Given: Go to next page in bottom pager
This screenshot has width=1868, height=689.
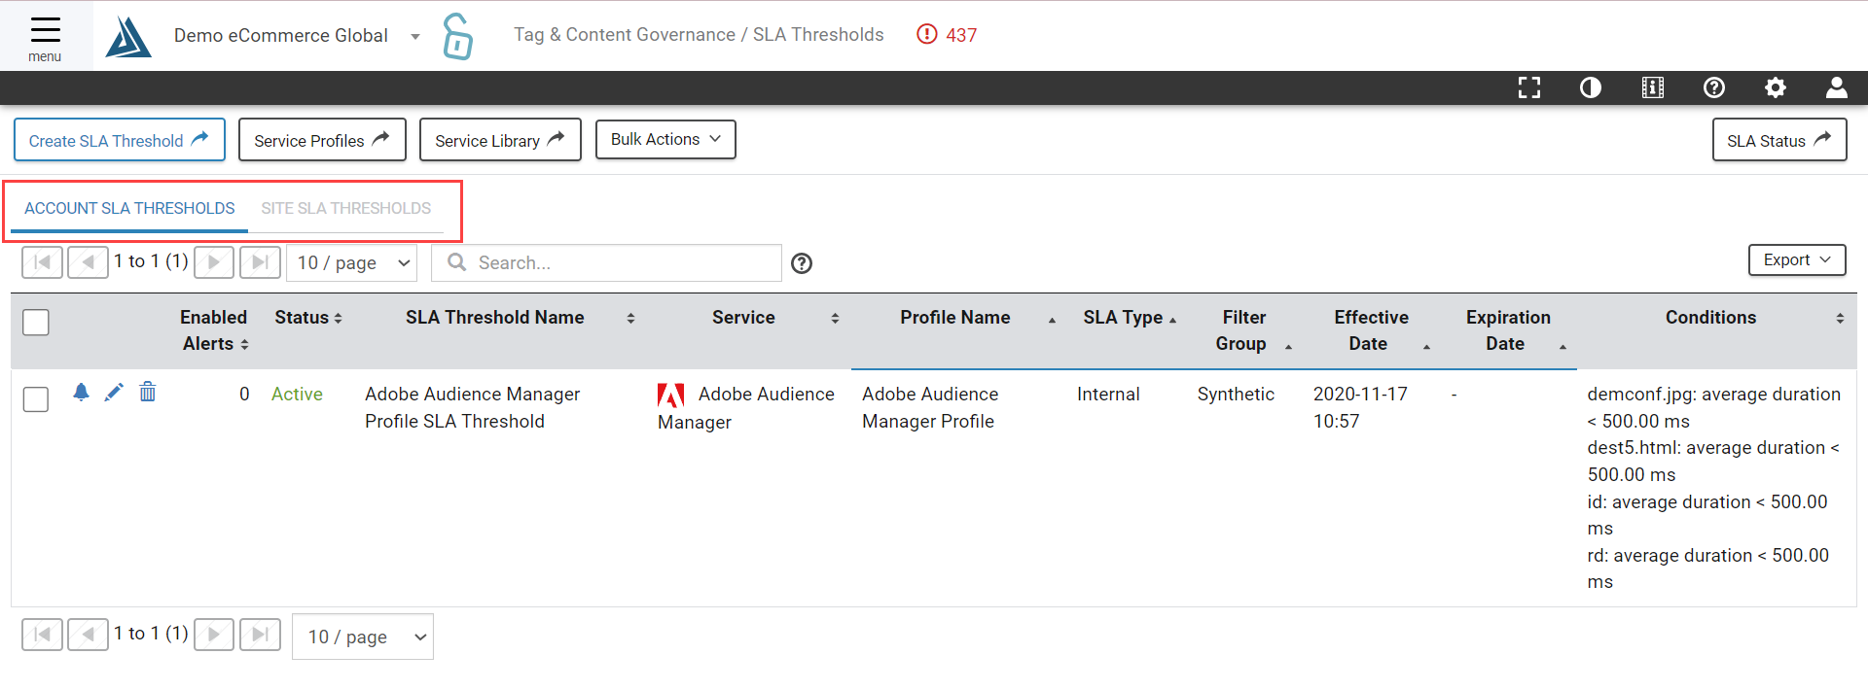Looking at the screenshot, I should tap(214, 635).
